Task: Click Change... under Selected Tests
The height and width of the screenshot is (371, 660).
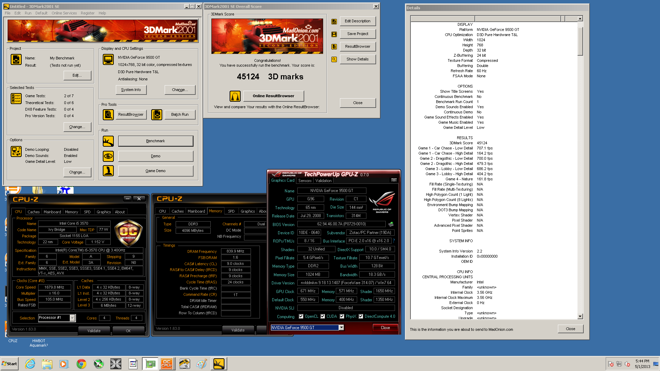Action: click(x=77, y=127)
